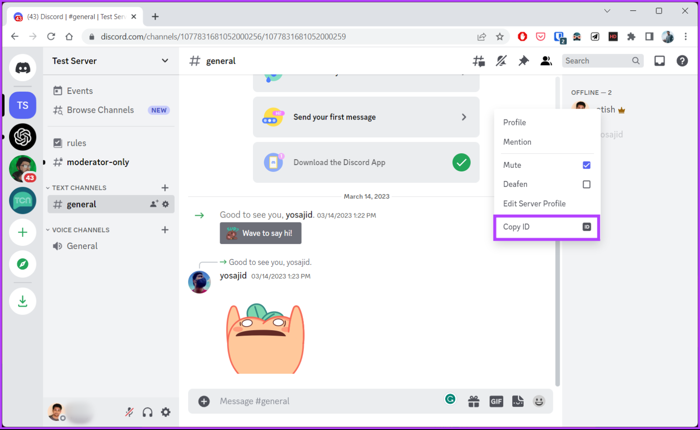Select Copy ID from the context menu
This screenshot has height=430, width=700.
point(546,227)
